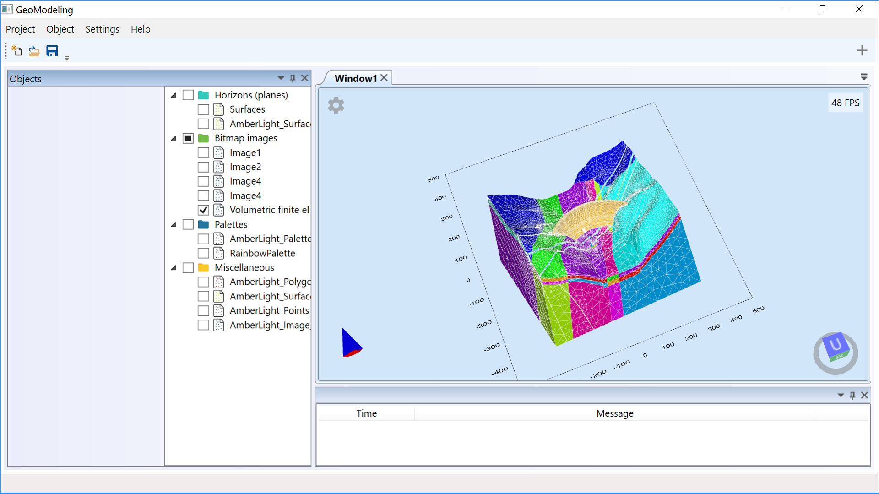Close the message log panel

pos(864,395)
